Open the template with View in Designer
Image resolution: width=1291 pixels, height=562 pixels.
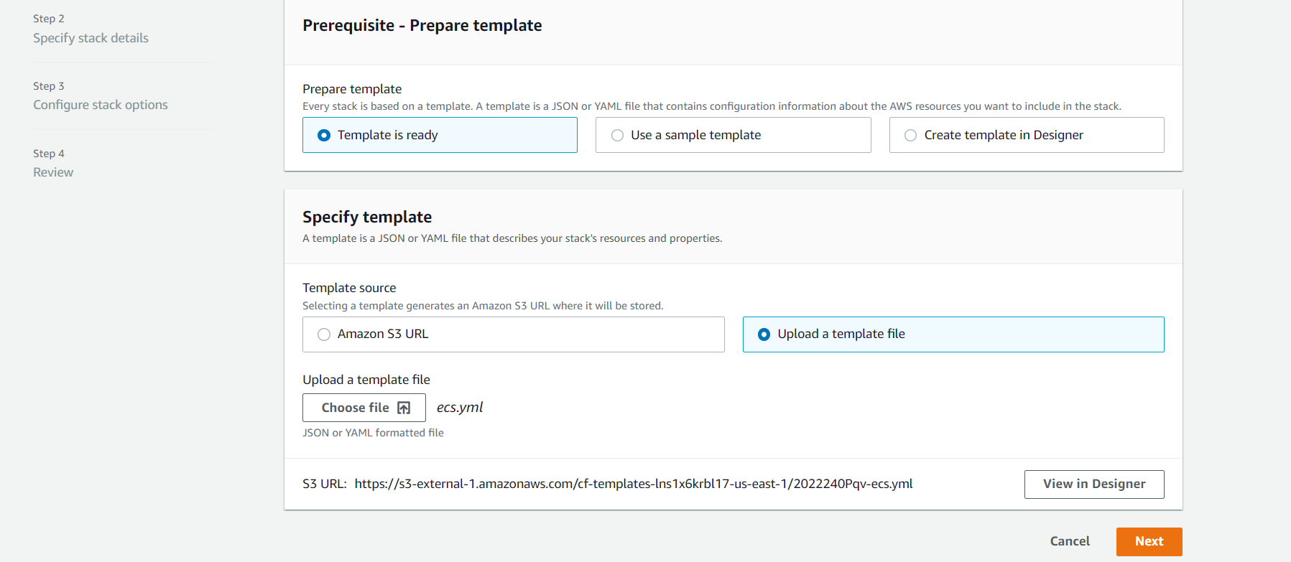[x=1093, y=484]
